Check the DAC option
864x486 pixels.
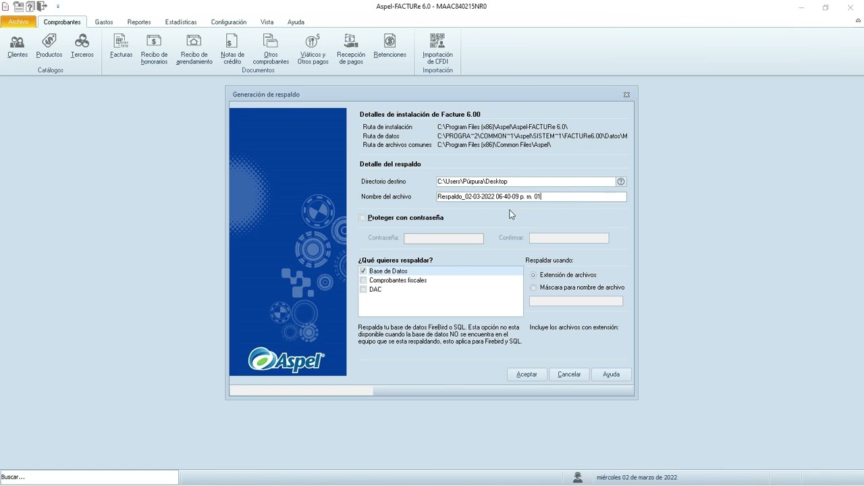tap(363, 290)
